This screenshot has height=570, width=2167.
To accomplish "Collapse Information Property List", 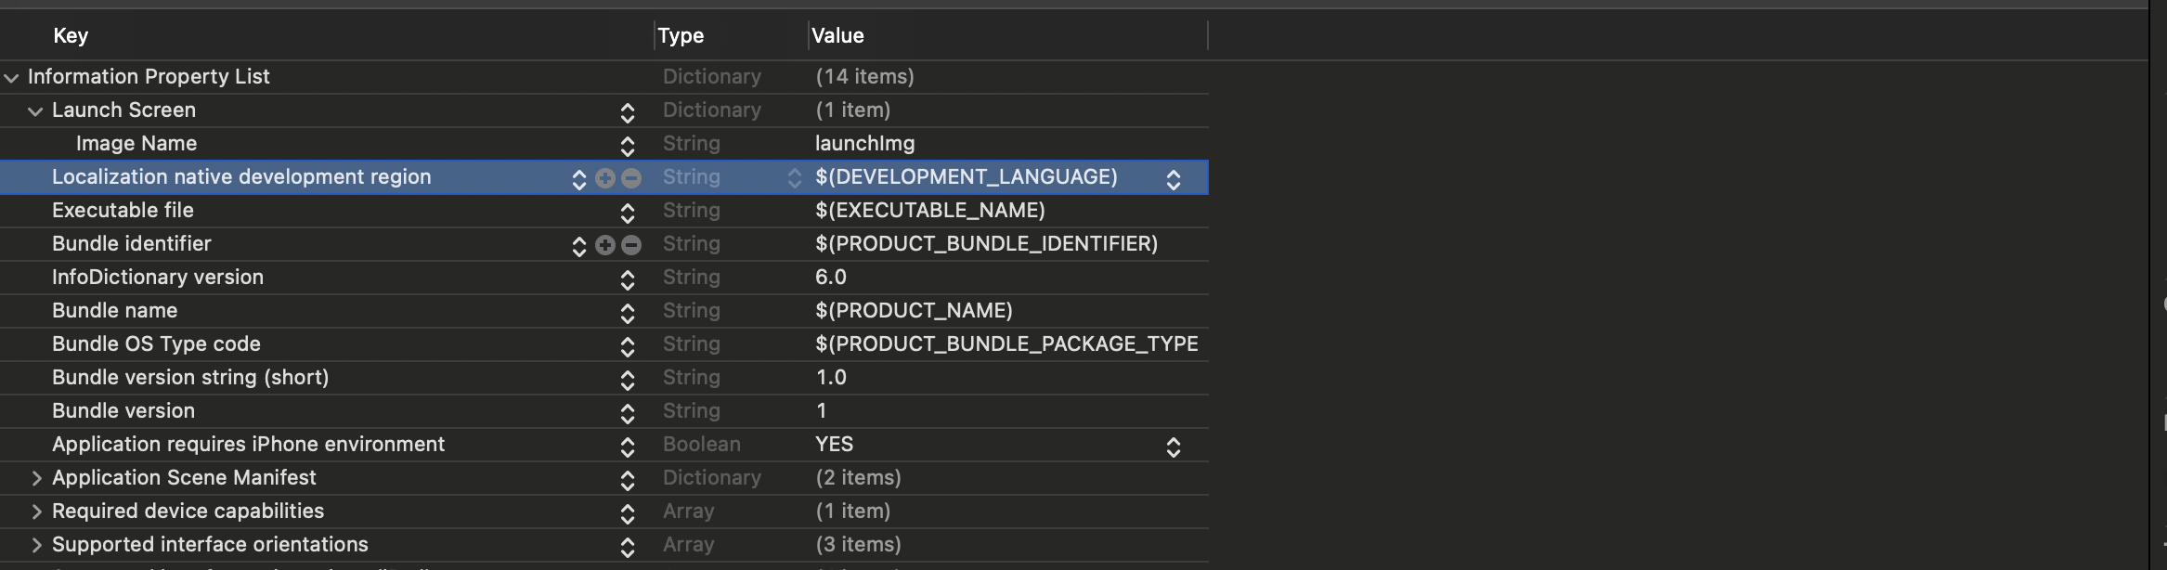I will click(12, 78).
